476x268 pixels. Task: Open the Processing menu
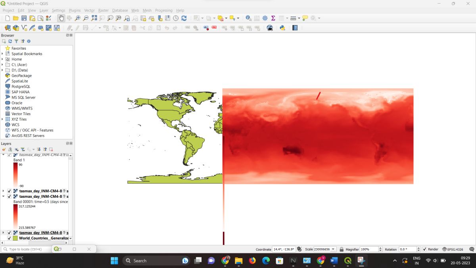(x=163, y=10)
